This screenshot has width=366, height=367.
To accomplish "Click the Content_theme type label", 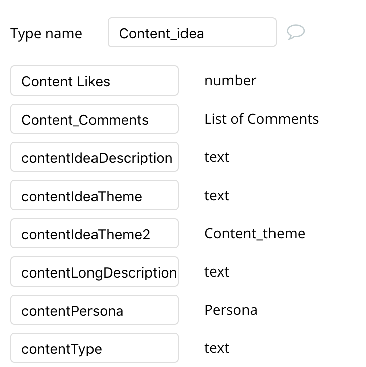I will 254,233.
